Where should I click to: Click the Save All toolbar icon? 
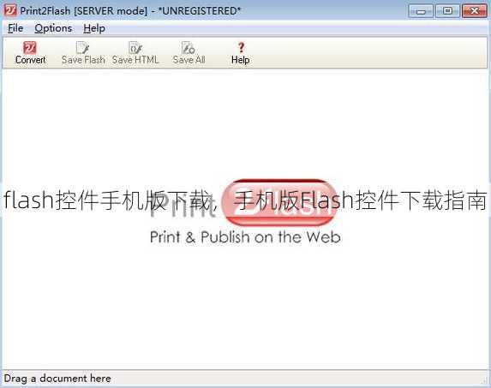pyautogui.click(x=189, y=48)
